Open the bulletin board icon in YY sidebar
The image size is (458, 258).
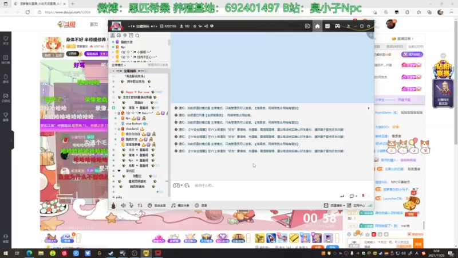(131, 36)
